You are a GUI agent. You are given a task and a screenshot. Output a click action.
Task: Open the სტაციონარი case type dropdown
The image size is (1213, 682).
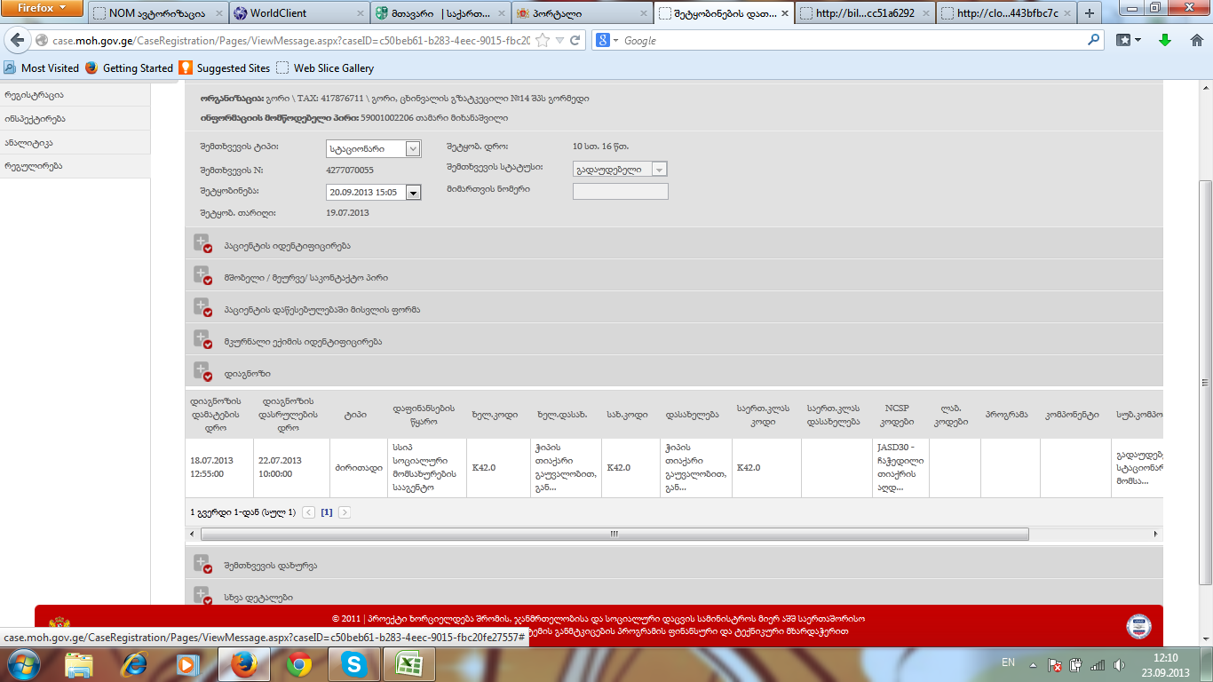[412, 149]
